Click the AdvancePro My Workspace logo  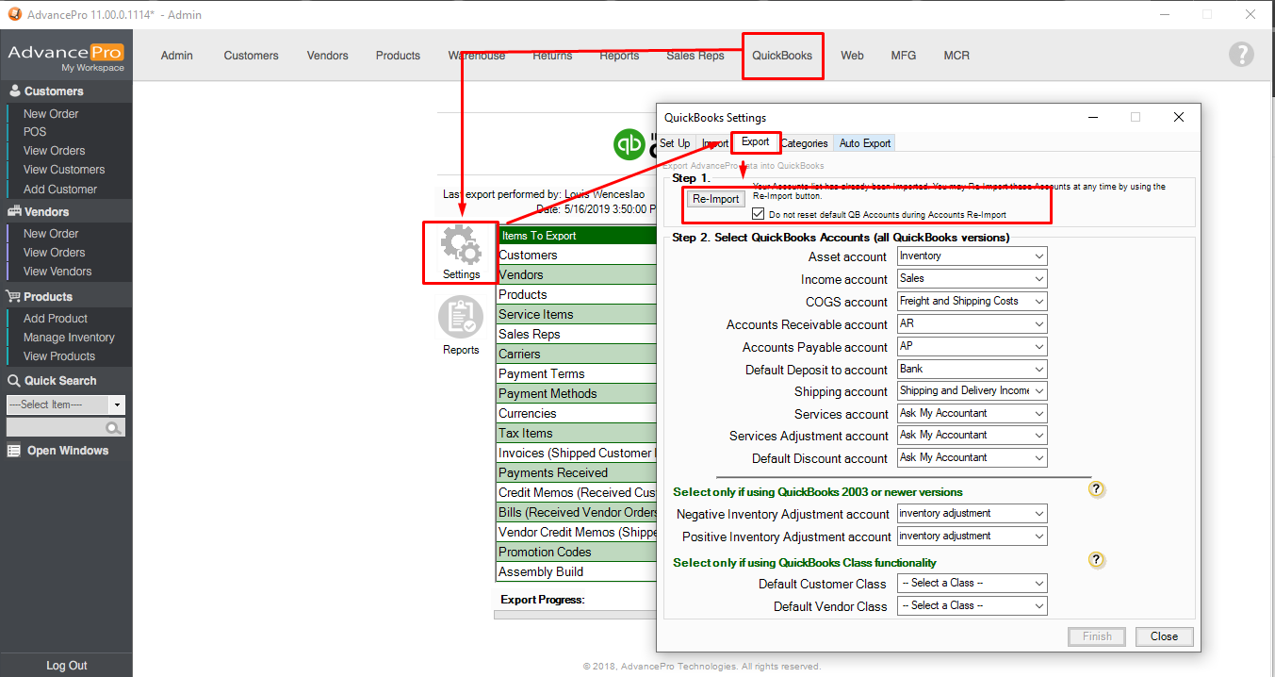pos(66,57)
